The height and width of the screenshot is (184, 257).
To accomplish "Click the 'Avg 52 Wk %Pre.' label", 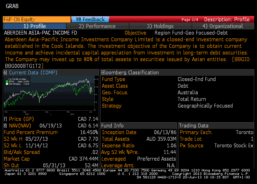I will [120, 152].
